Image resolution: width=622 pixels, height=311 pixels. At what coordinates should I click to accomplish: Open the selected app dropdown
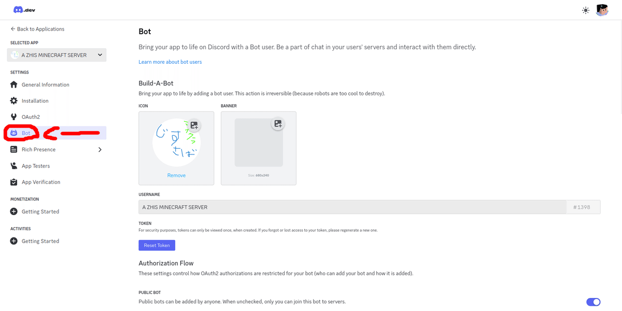click(56, 55)
